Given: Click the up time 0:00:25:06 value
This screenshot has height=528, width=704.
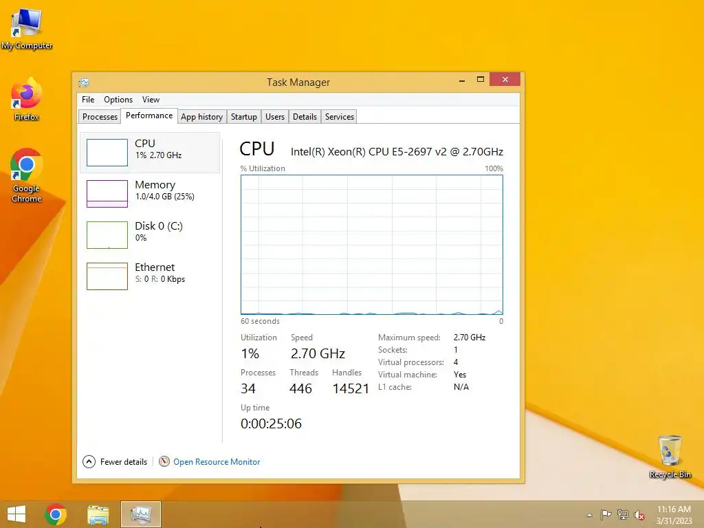Looking at the screenshot, I should (271, 423).
